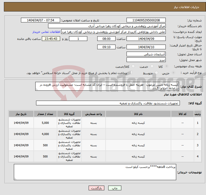
Task: Click the buyer organization name field
Action: pos(107,26)
